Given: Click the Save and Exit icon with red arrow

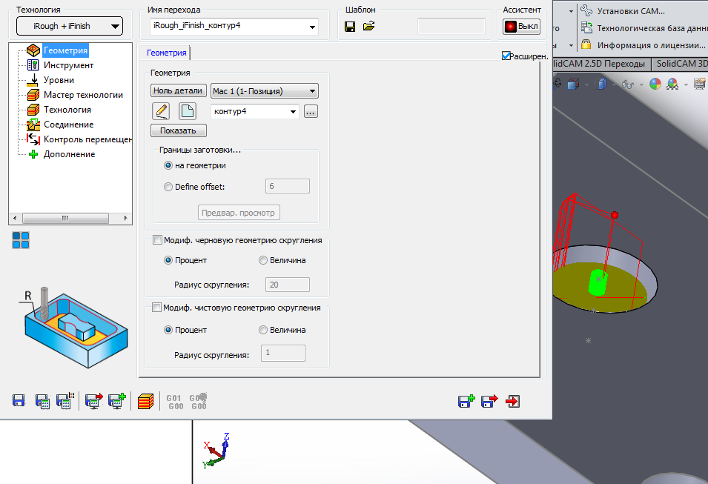Looking at the screenshot, I should [489, 401].
